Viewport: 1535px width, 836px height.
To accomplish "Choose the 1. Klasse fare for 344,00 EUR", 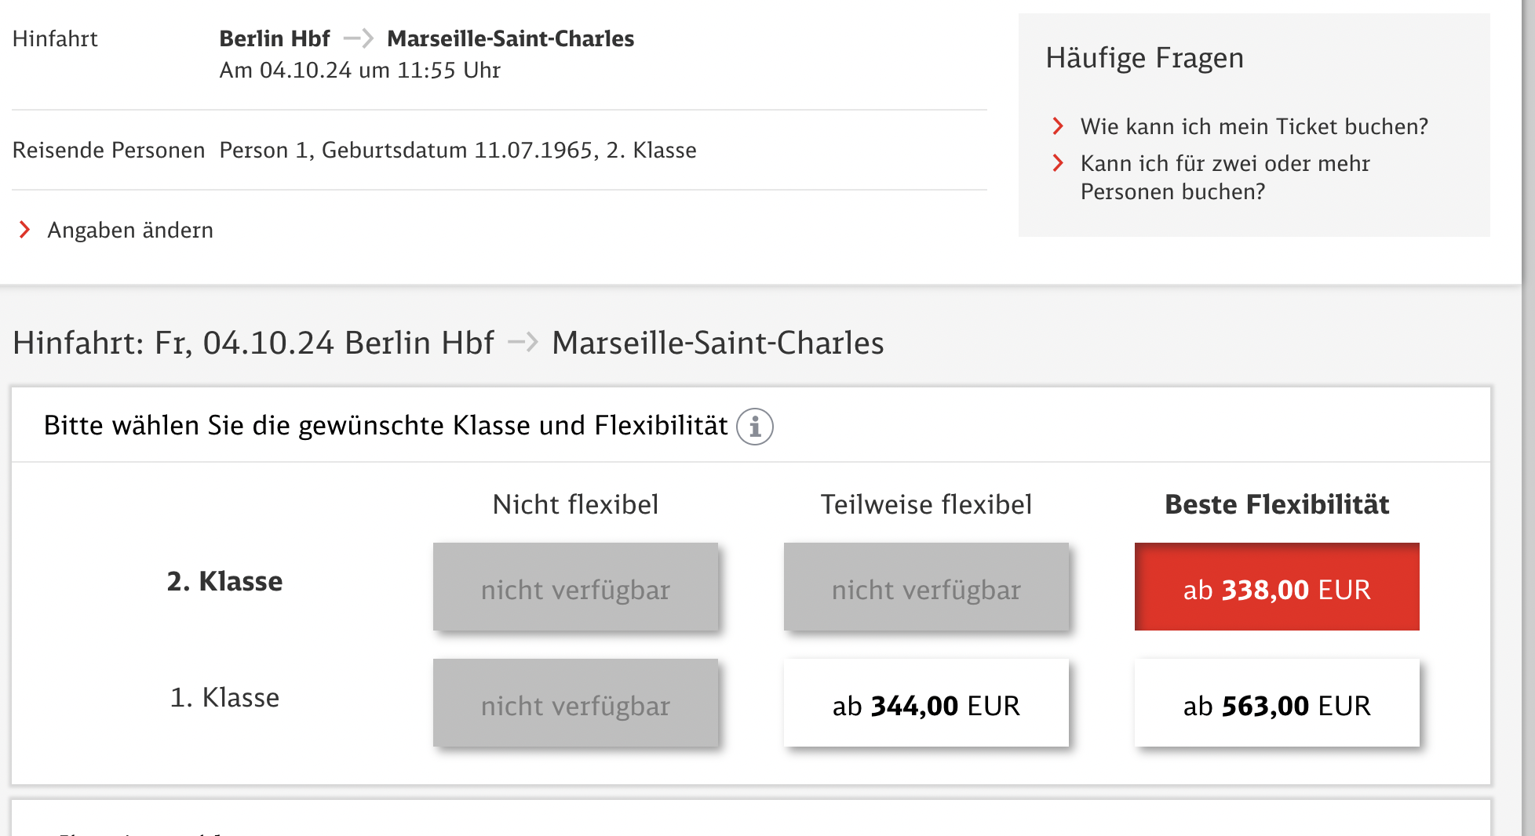I will [926, 703].
